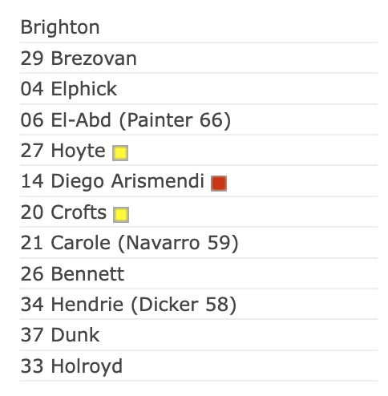This screenshot has height=396, width=388.
Task: Click player 33 Holroyd
Action: (x=71, y=366)
